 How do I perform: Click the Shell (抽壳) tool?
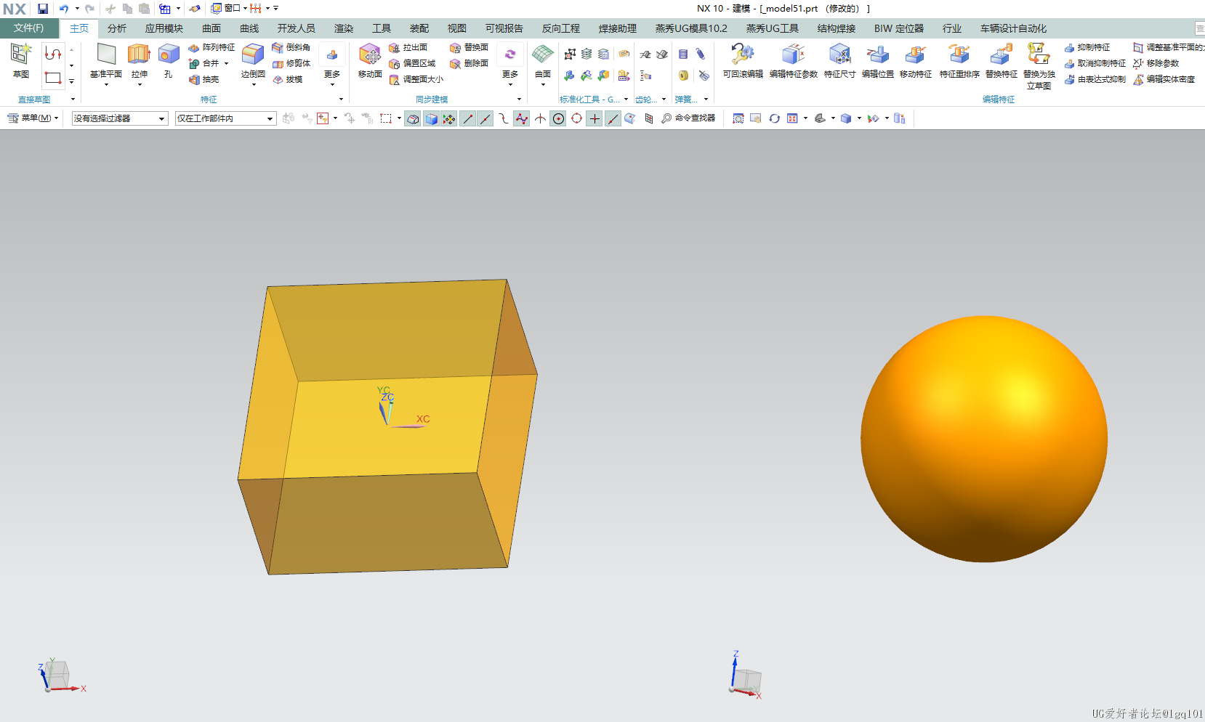point(204,79)
